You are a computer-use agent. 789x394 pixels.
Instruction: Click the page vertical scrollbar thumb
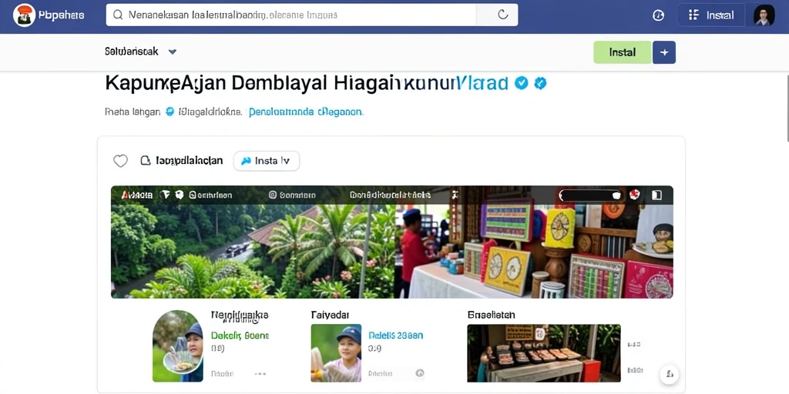(x=787, y=108)
